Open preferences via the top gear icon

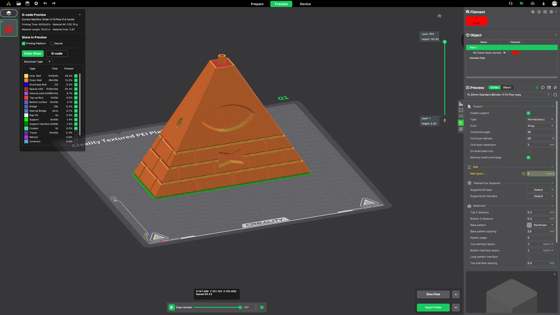[36, 3]
